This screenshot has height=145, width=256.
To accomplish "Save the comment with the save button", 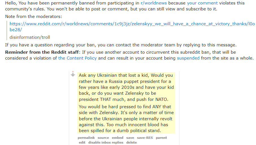I will (130, 138).
